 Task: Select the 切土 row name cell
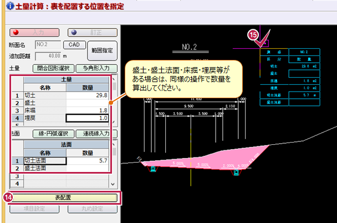45,95
